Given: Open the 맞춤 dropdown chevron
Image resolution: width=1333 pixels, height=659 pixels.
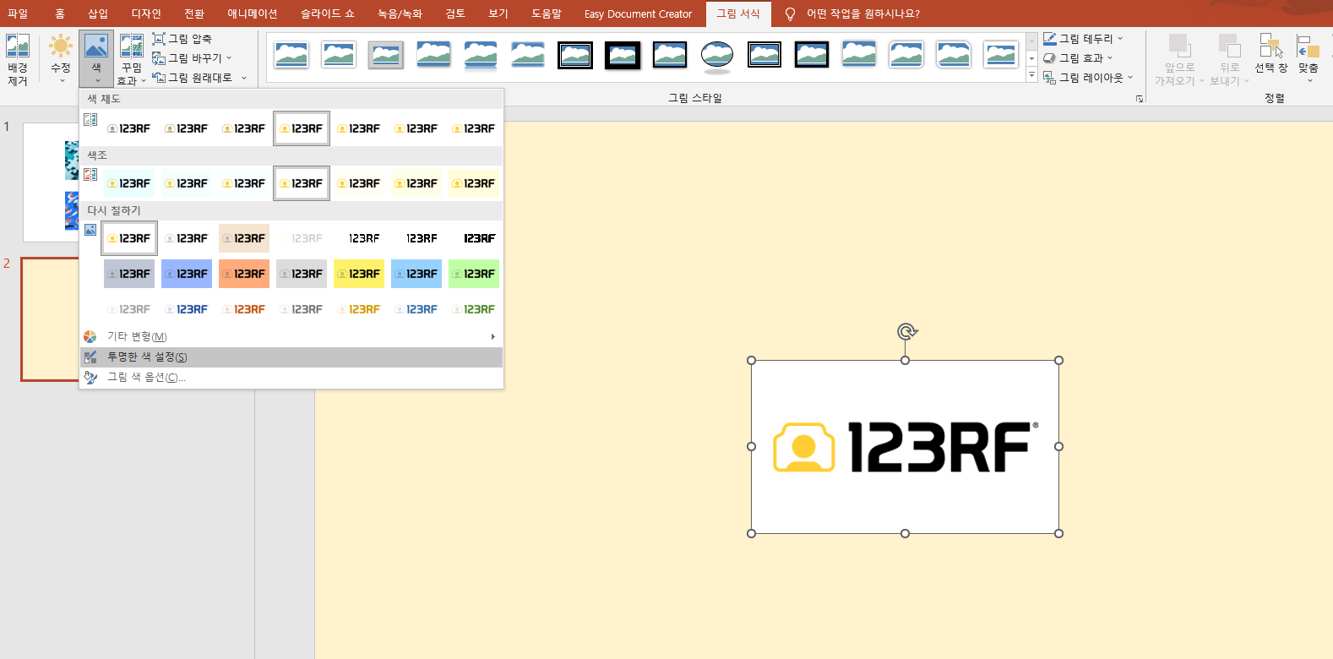Looking at the screenshot, I should click(x=1310, y=81).
